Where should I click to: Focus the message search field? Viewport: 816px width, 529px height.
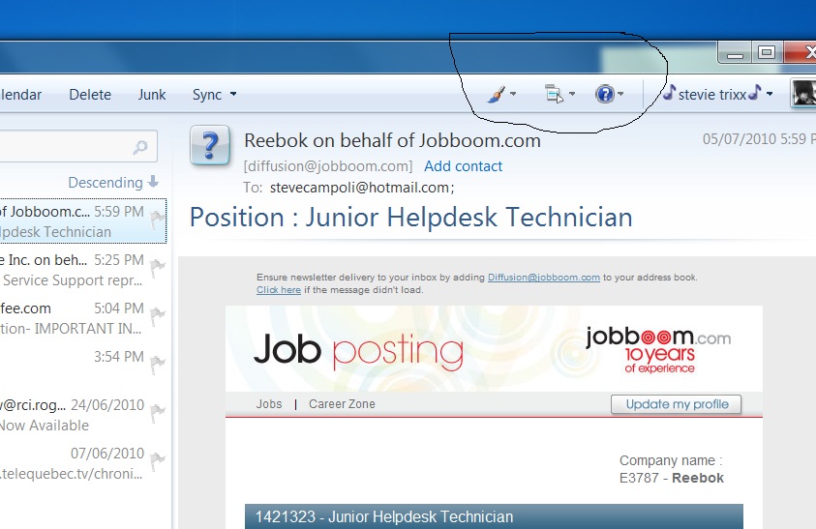(78, 146)
